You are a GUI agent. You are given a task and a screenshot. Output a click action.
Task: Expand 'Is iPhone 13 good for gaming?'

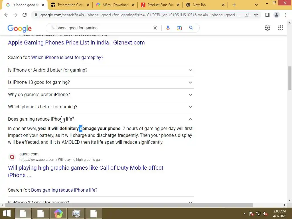point(101,82)
